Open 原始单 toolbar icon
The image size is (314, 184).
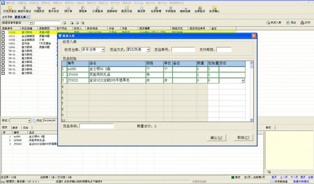(x=83, y=9)
